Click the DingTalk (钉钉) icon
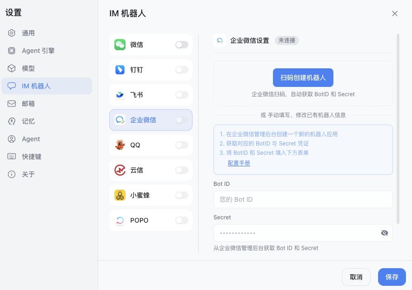This screenshot has width=412, height=290. pos(120,70)
